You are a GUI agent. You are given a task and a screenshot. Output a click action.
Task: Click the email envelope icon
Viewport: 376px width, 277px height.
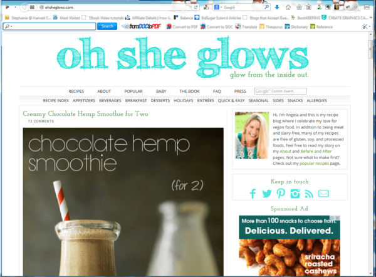(x=323, y=194)
